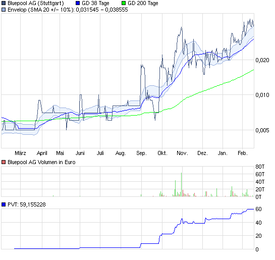This screenshot has height=260, width=275.
Task: Click the 'Juni' axis label
Action: [x=80, y=153]
